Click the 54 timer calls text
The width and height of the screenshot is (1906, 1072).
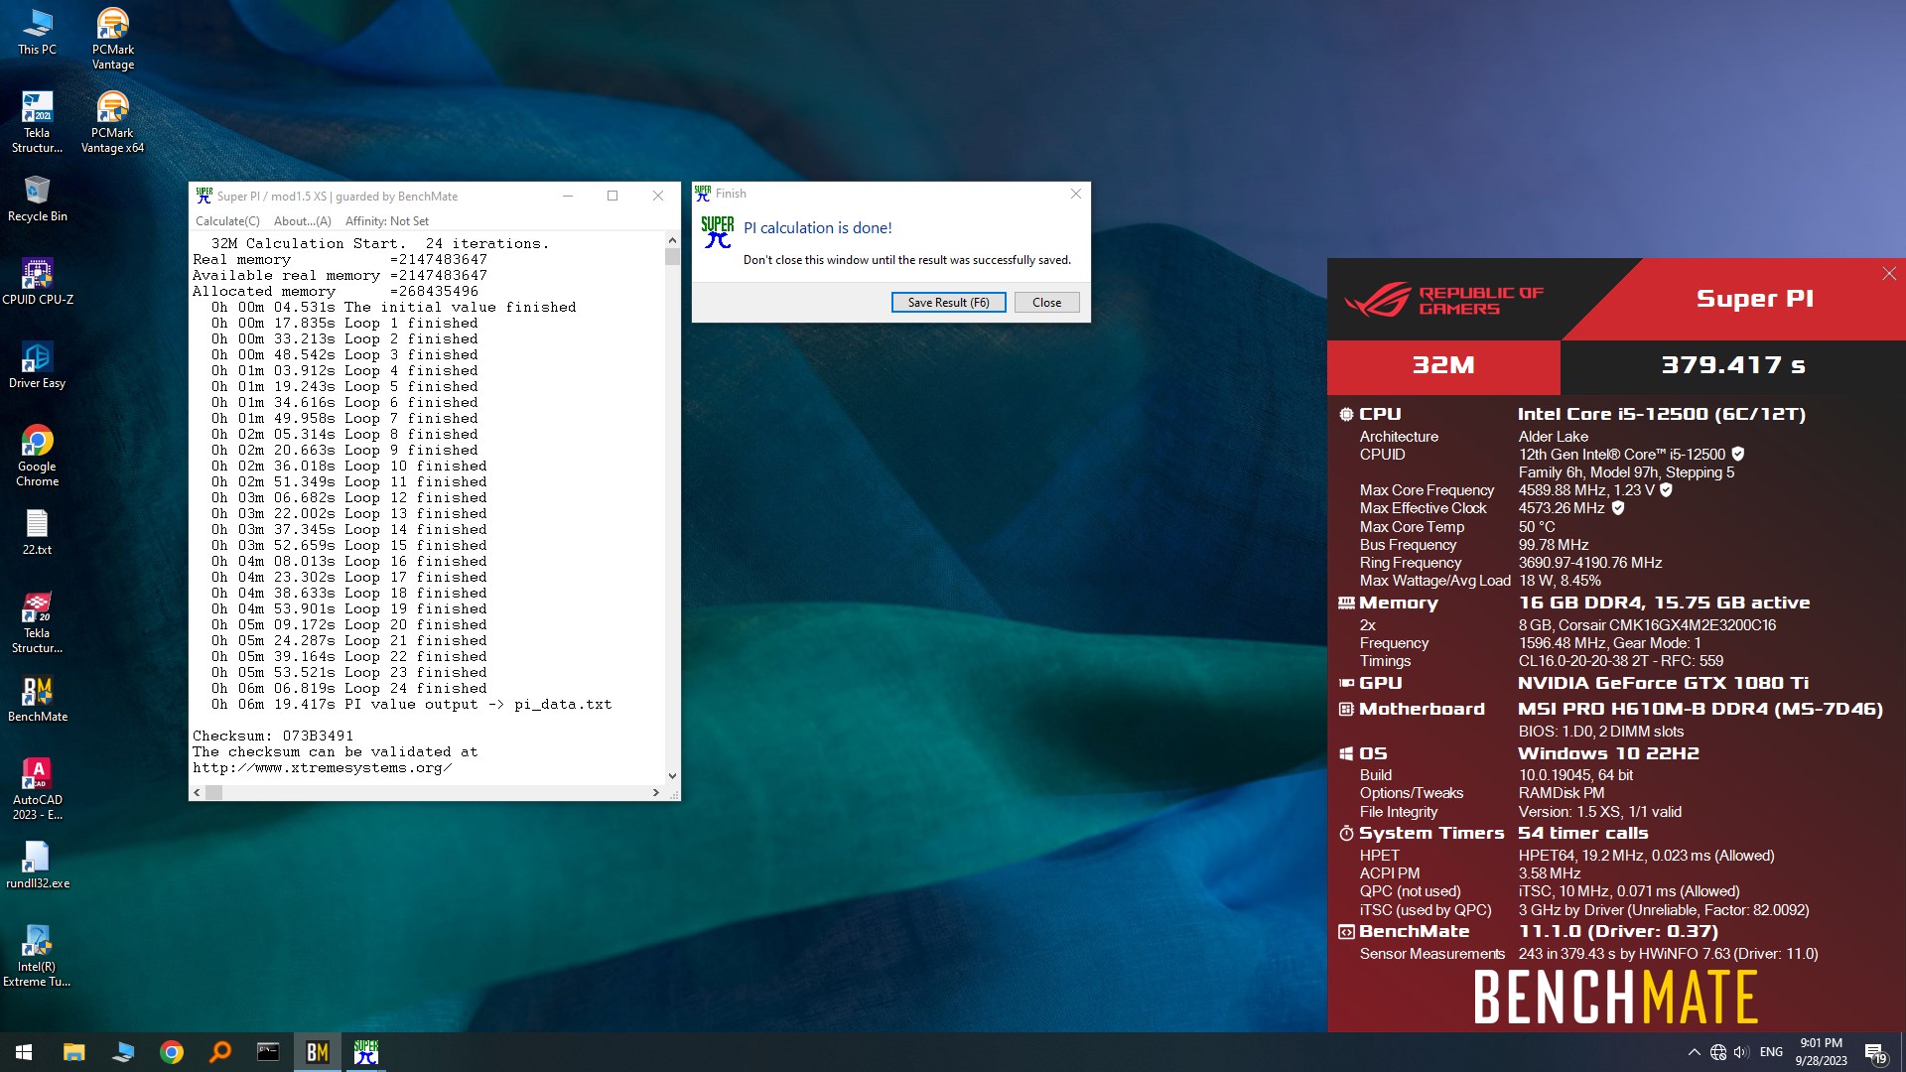click(x=1582, y=833)
